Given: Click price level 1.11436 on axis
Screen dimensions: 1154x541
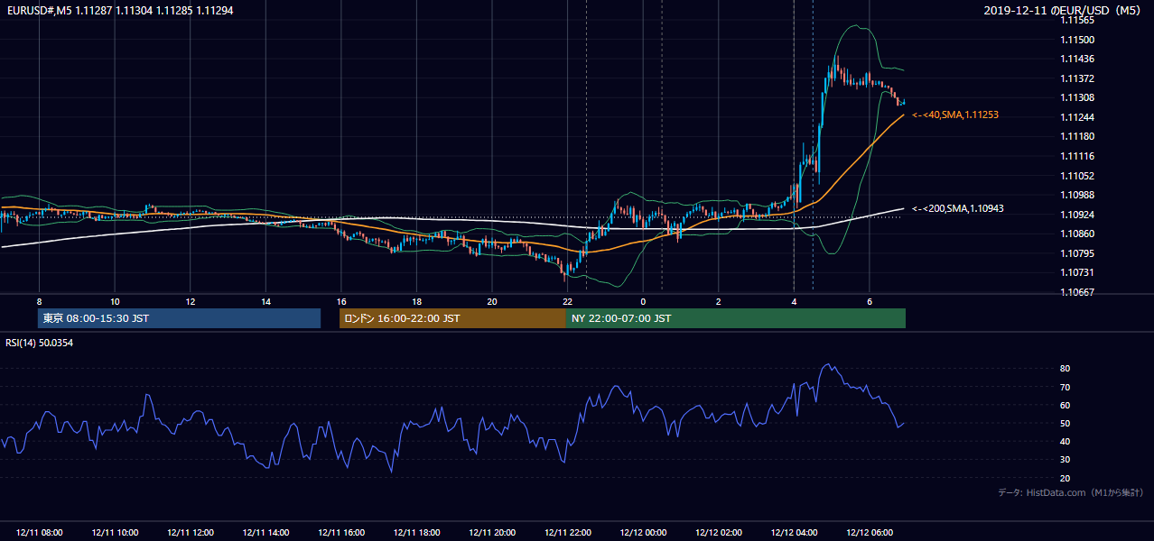Looking at the screenshot, I should (x=1077, y=59).
